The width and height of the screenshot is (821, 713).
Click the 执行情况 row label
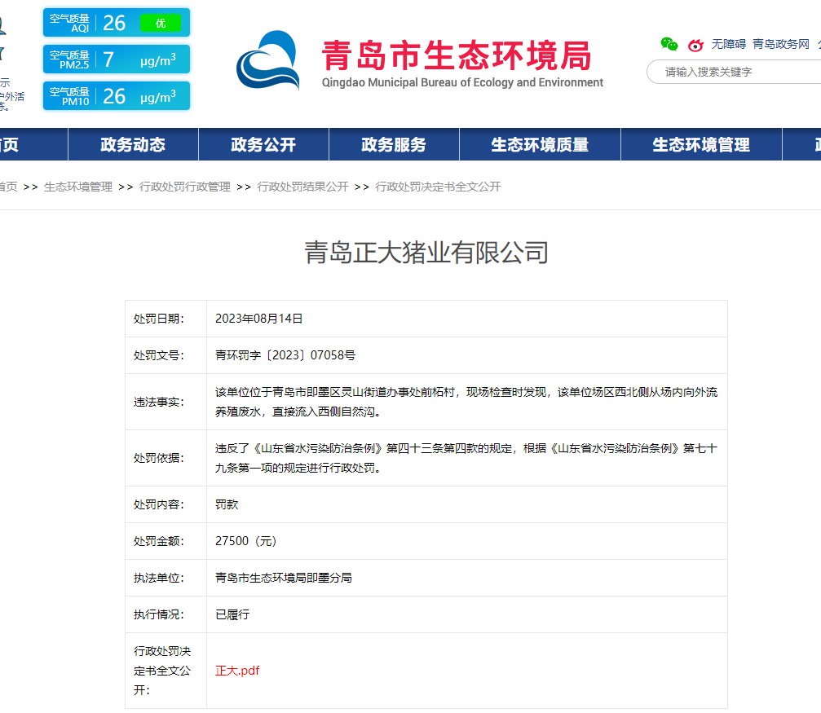(159, 614)
